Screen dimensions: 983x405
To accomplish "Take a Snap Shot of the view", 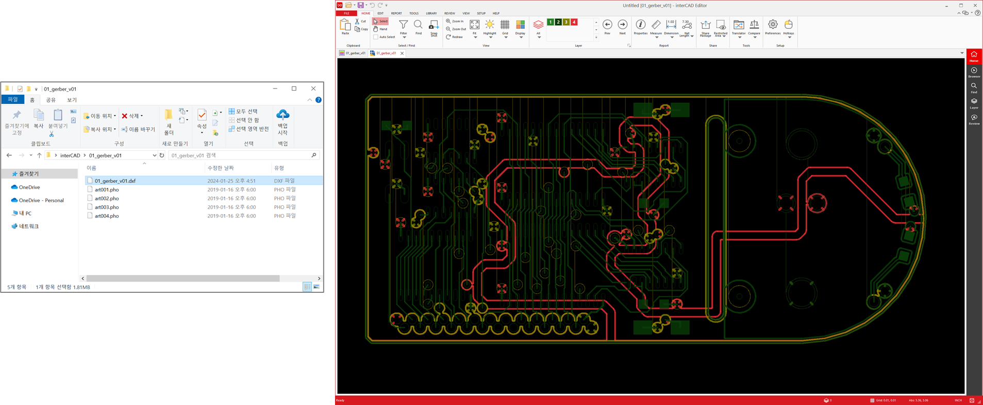I will [434, 28].
